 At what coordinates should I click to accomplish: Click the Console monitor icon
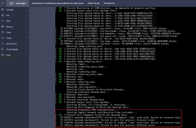[x=3, y=9]
